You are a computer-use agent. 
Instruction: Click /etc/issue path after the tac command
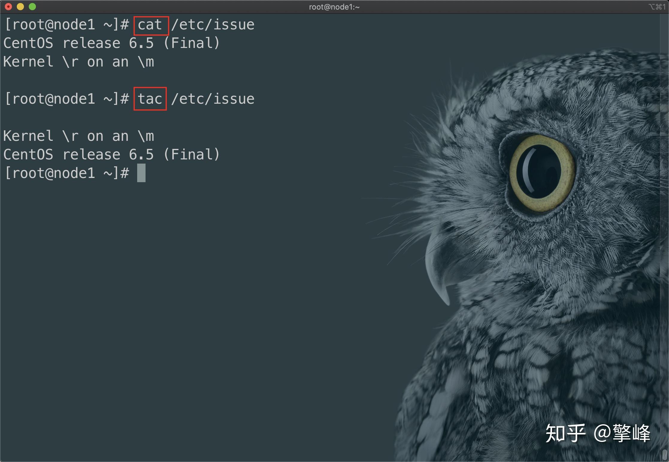click(x=213, y=99)
